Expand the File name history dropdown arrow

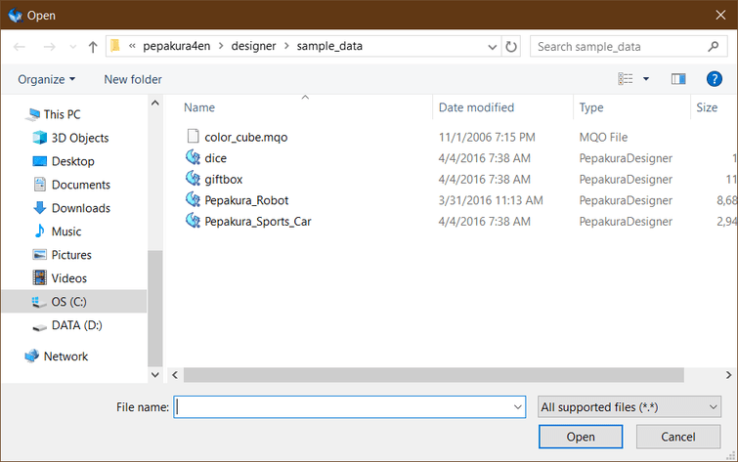517,406
